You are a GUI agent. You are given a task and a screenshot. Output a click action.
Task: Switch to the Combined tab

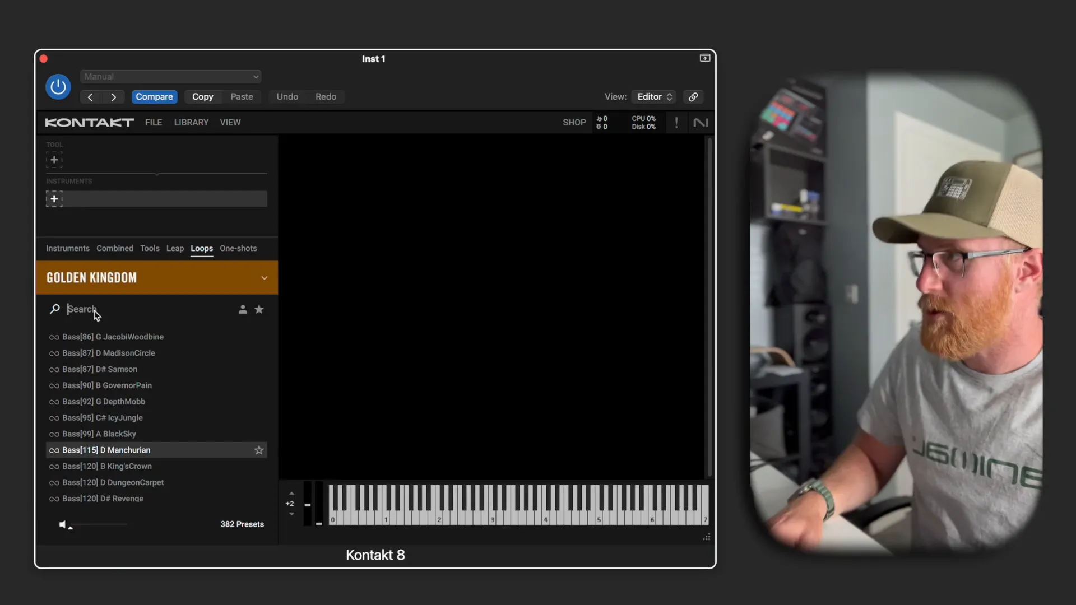pos(115,249)
